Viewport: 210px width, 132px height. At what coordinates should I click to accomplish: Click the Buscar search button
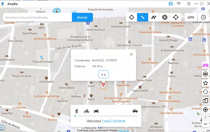(82, 17)
